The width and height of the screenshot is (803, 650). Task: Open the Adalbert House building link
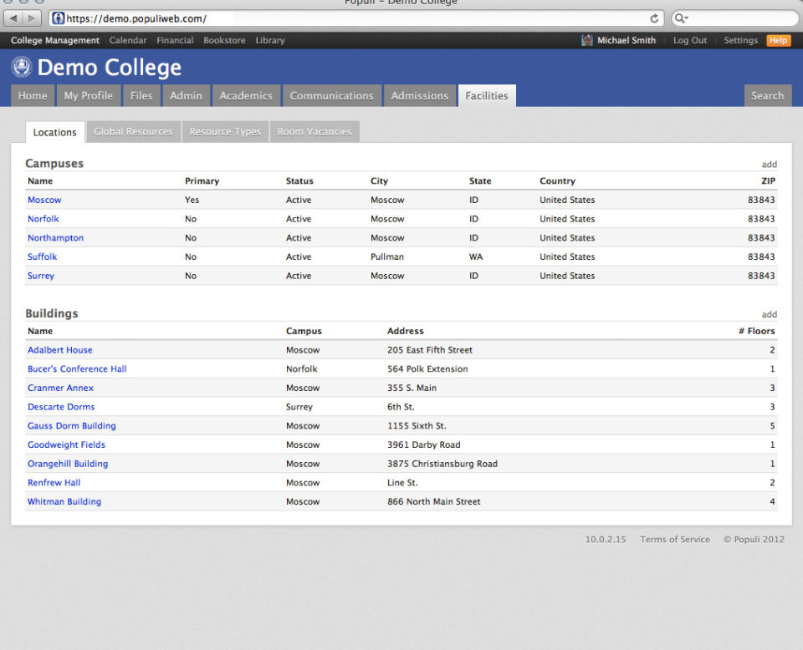[x=60, y=350]
